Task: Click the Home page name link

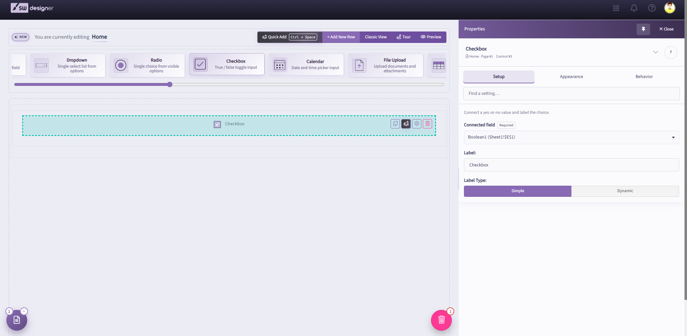Action: (100, 37)
